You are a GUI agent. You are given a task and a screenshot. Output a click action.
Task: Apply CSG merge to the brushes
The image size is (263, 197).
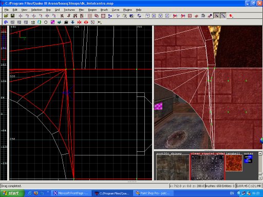97,16
